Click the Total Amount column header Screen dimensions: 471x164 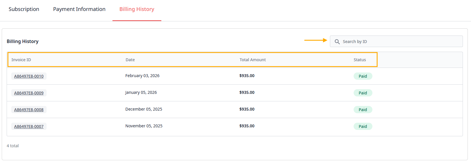pos(252,60)
